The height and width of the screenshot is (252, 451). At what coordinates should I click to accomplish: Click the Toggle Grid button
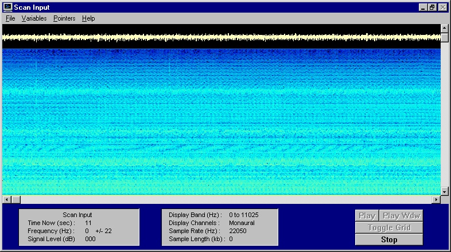pyautogui.click(x=389, y=228)
